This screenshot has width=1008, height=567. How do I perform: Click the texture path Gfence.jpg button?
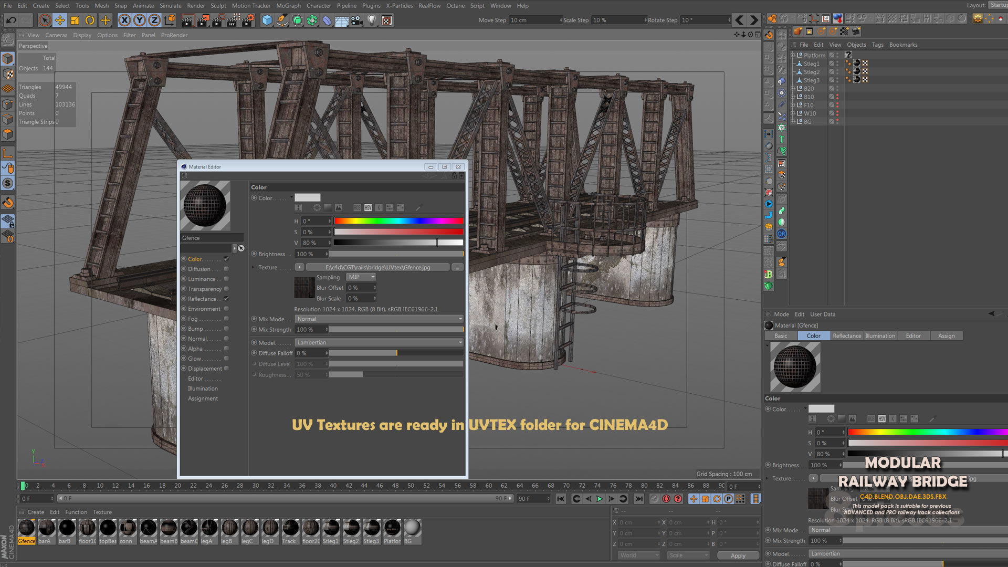[377, 267]
